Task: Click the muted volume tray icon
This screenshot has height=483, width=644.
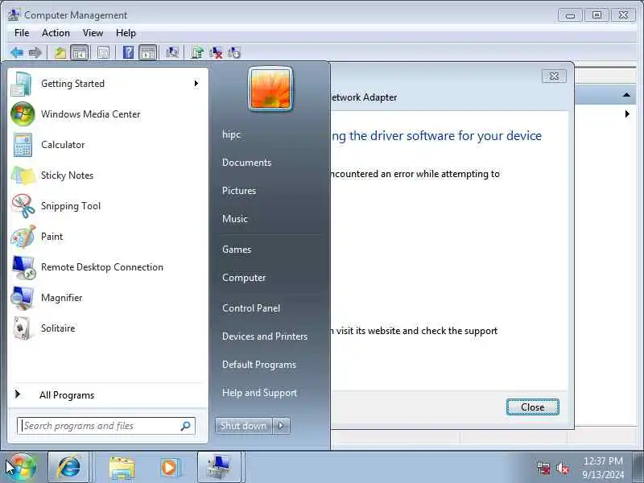Action: pyautogui.click(x=562, y=469)
